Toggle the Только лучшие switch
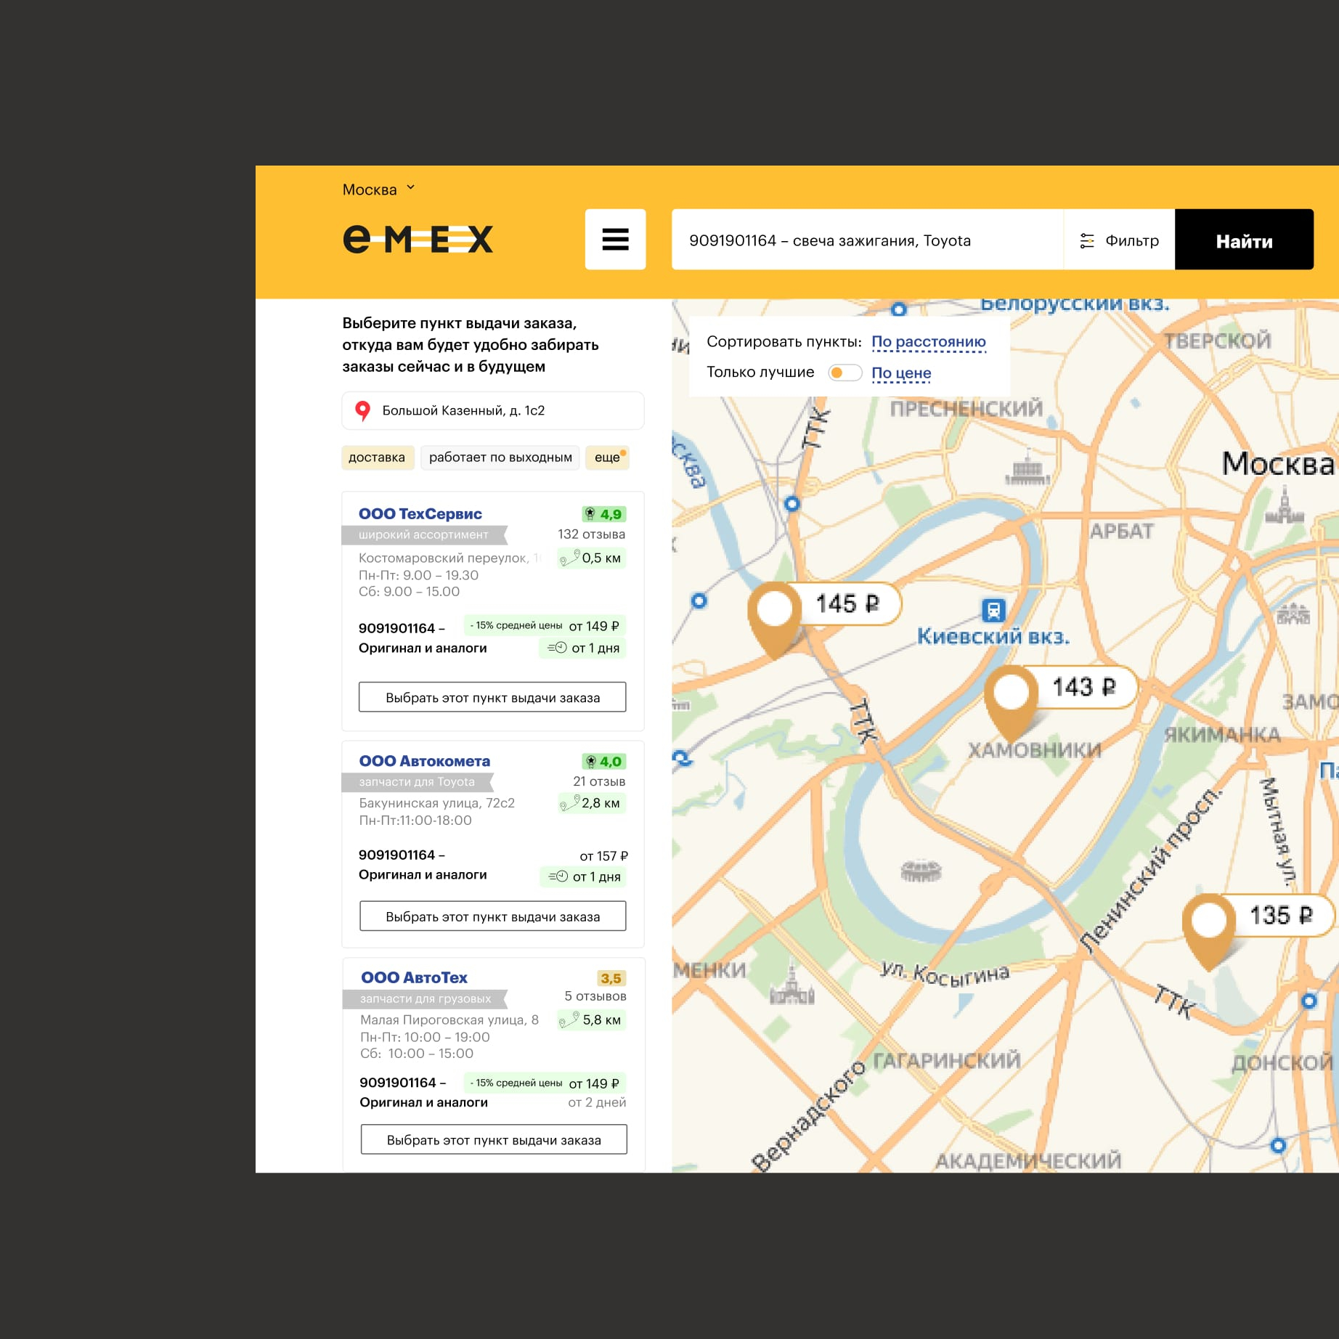 pos(844,373)
